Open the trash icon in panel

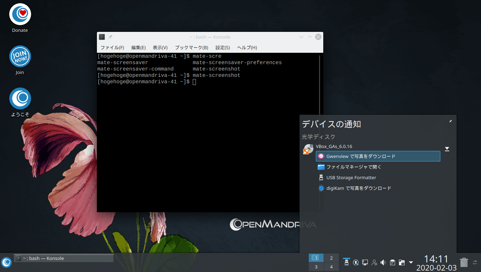click(x=464, y=262)
